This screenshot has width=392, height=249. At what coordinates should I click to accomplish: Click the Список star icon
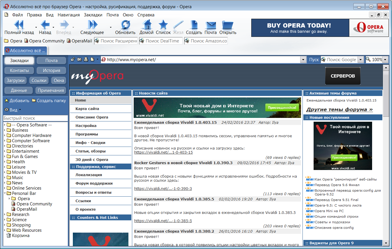click(x=163, y=25)
